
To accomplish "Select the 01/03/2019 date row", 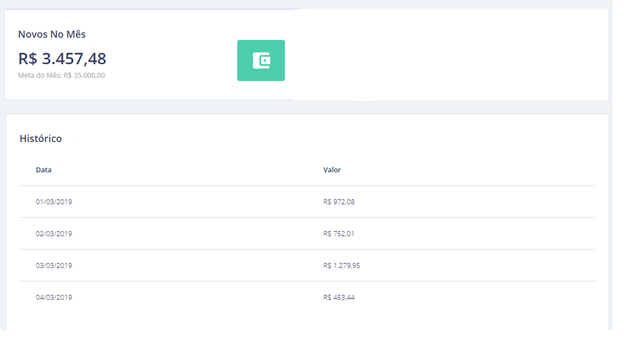I will coord(307,201).
